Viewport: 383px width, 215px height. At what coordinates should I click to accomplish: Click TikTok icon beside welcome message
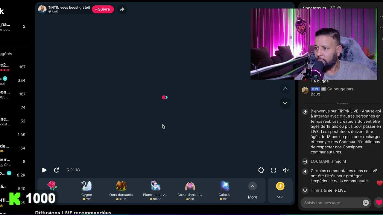(x=305, y=112)
